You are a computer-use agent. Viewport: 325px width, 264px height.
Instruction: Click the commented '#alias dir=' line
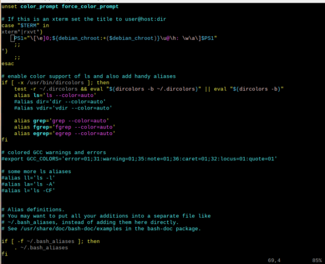(x=60, y=102)
